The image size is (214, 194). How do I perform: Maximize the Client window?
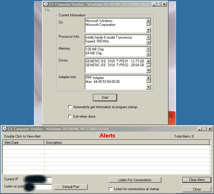[x=159, y=4]
